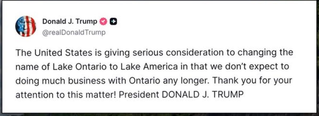Visit the @realDonaldTrump handle
This screenshot has height=116, width=319.
click(74, 32)
